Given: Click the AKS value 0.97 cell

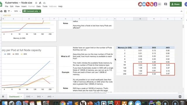Looking at the screenshot, I should 168,74.
